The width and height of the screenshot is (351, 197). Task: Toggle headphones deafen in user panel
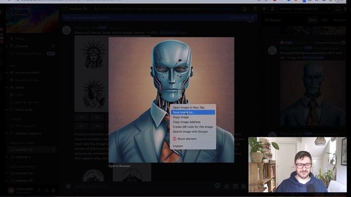[46, 190]
